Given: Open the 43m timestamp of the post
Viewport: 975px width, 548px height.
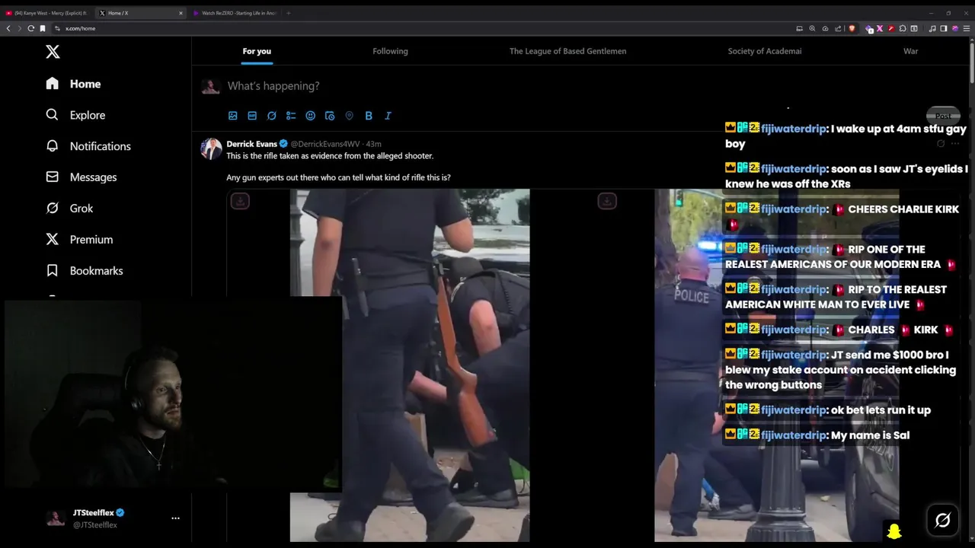Looking at the screenshot, I should [x=373, y=144].
